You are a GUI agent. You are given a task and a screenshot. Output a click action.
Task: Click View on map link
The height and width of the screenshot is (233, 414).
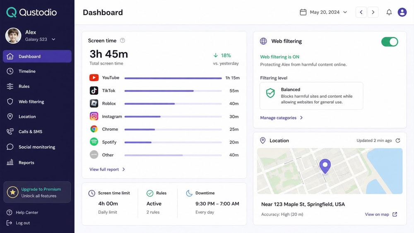click(377, 214)
